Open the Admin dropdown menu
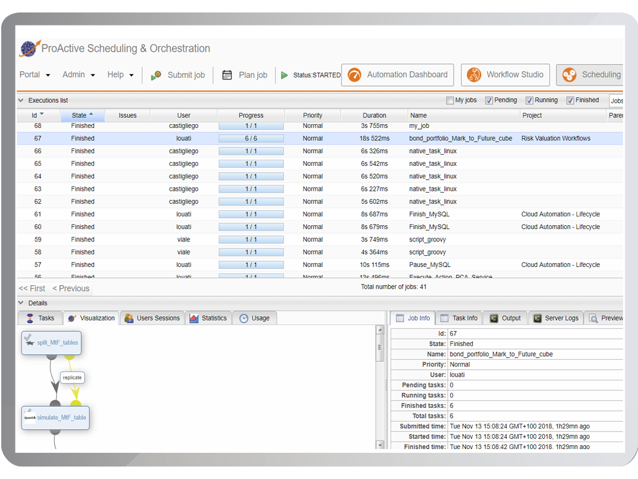Image resolution: width=638 pixels, height=479 pixels. point(79,75)
